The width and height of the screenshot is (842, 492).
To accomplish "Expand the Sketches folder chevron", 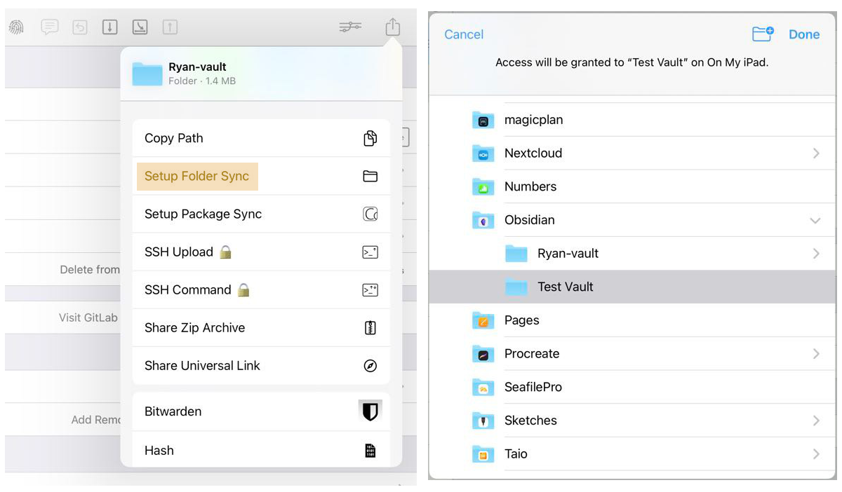I will 815,421.
